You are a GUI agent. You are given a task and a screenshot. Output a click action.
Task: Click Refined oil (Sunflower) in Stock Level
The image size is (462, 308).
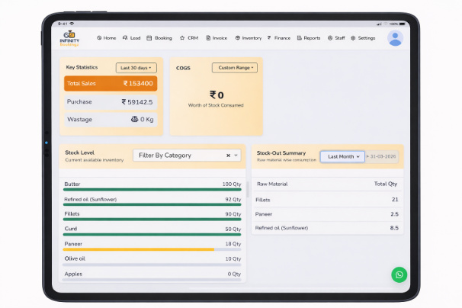[91, 199]
